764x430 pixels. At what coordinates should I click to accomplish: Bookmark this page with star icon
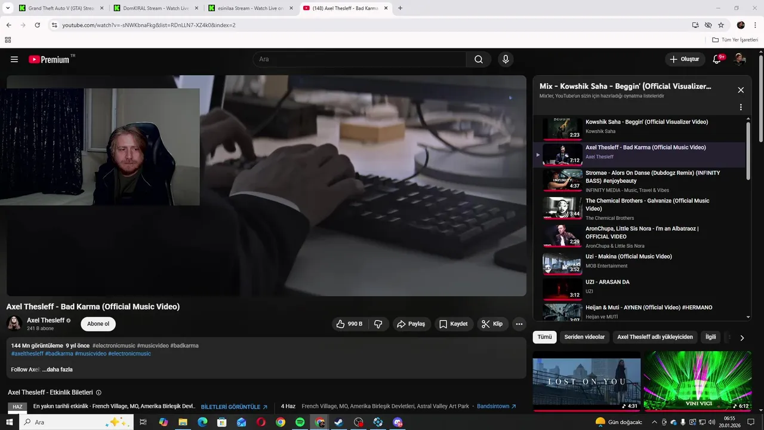[x=721, y=25]
